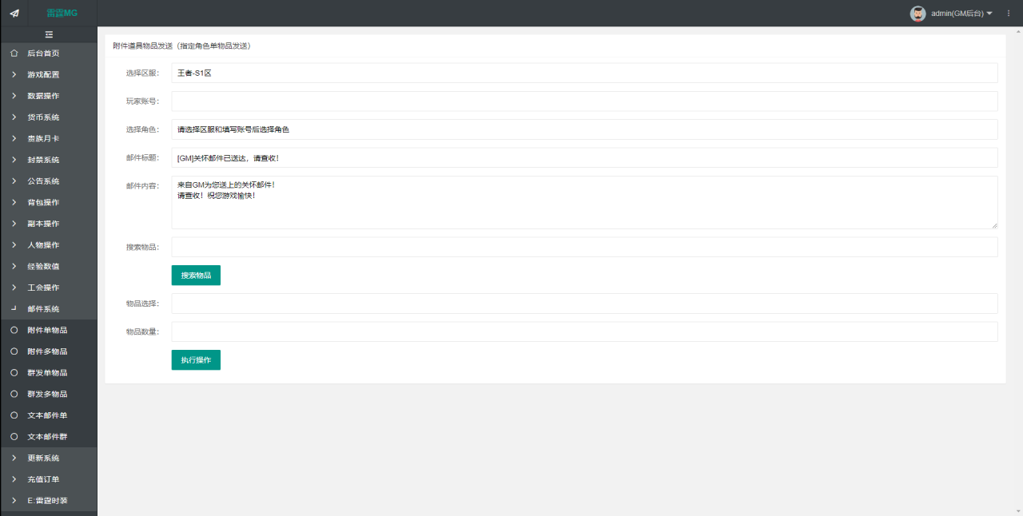The image size is (1023, 516).
Task: Open the 选择角色 character dropdown
Action: [584, 129]
